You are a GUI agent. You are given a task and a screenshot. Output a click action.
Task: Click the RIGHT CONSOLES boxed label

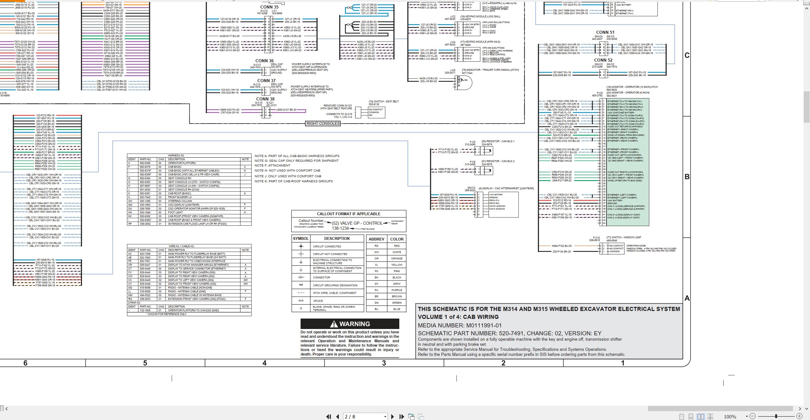point(323,124)
